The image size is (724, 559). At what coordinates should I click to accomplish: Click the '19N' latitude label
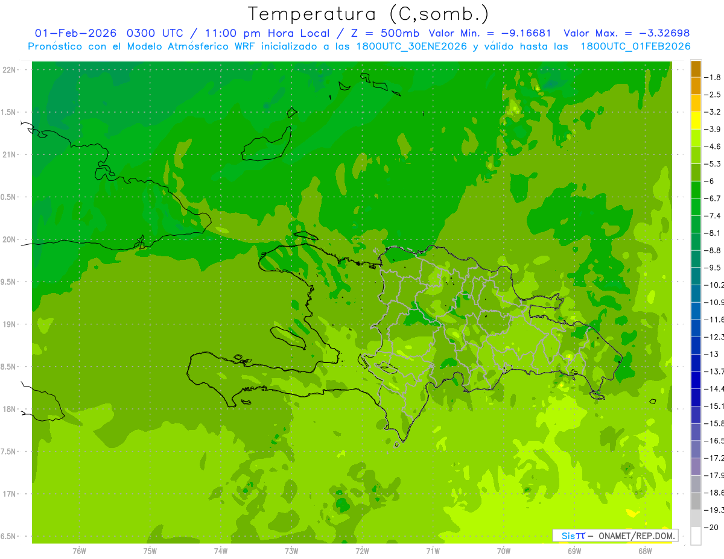coord(8,324)
